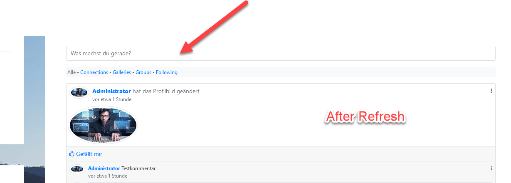Open the post's three-dot options menu
The width and height of the screenshot is (511, 183).
(x=491, y=91)
